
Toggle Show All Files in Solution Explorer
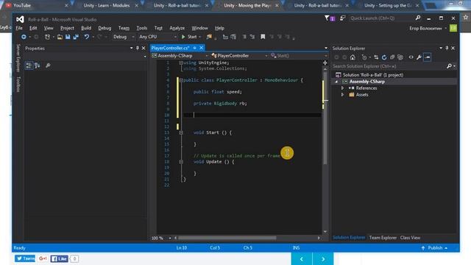coord(400,57)
